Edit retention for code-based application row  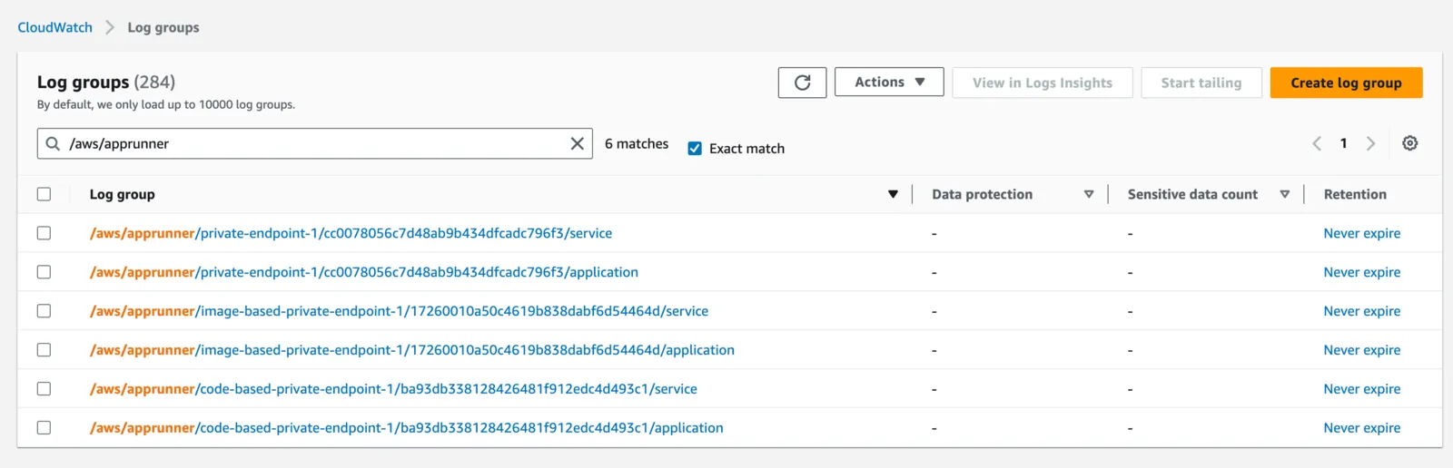pyautogui.click(x=1361, y=428)
